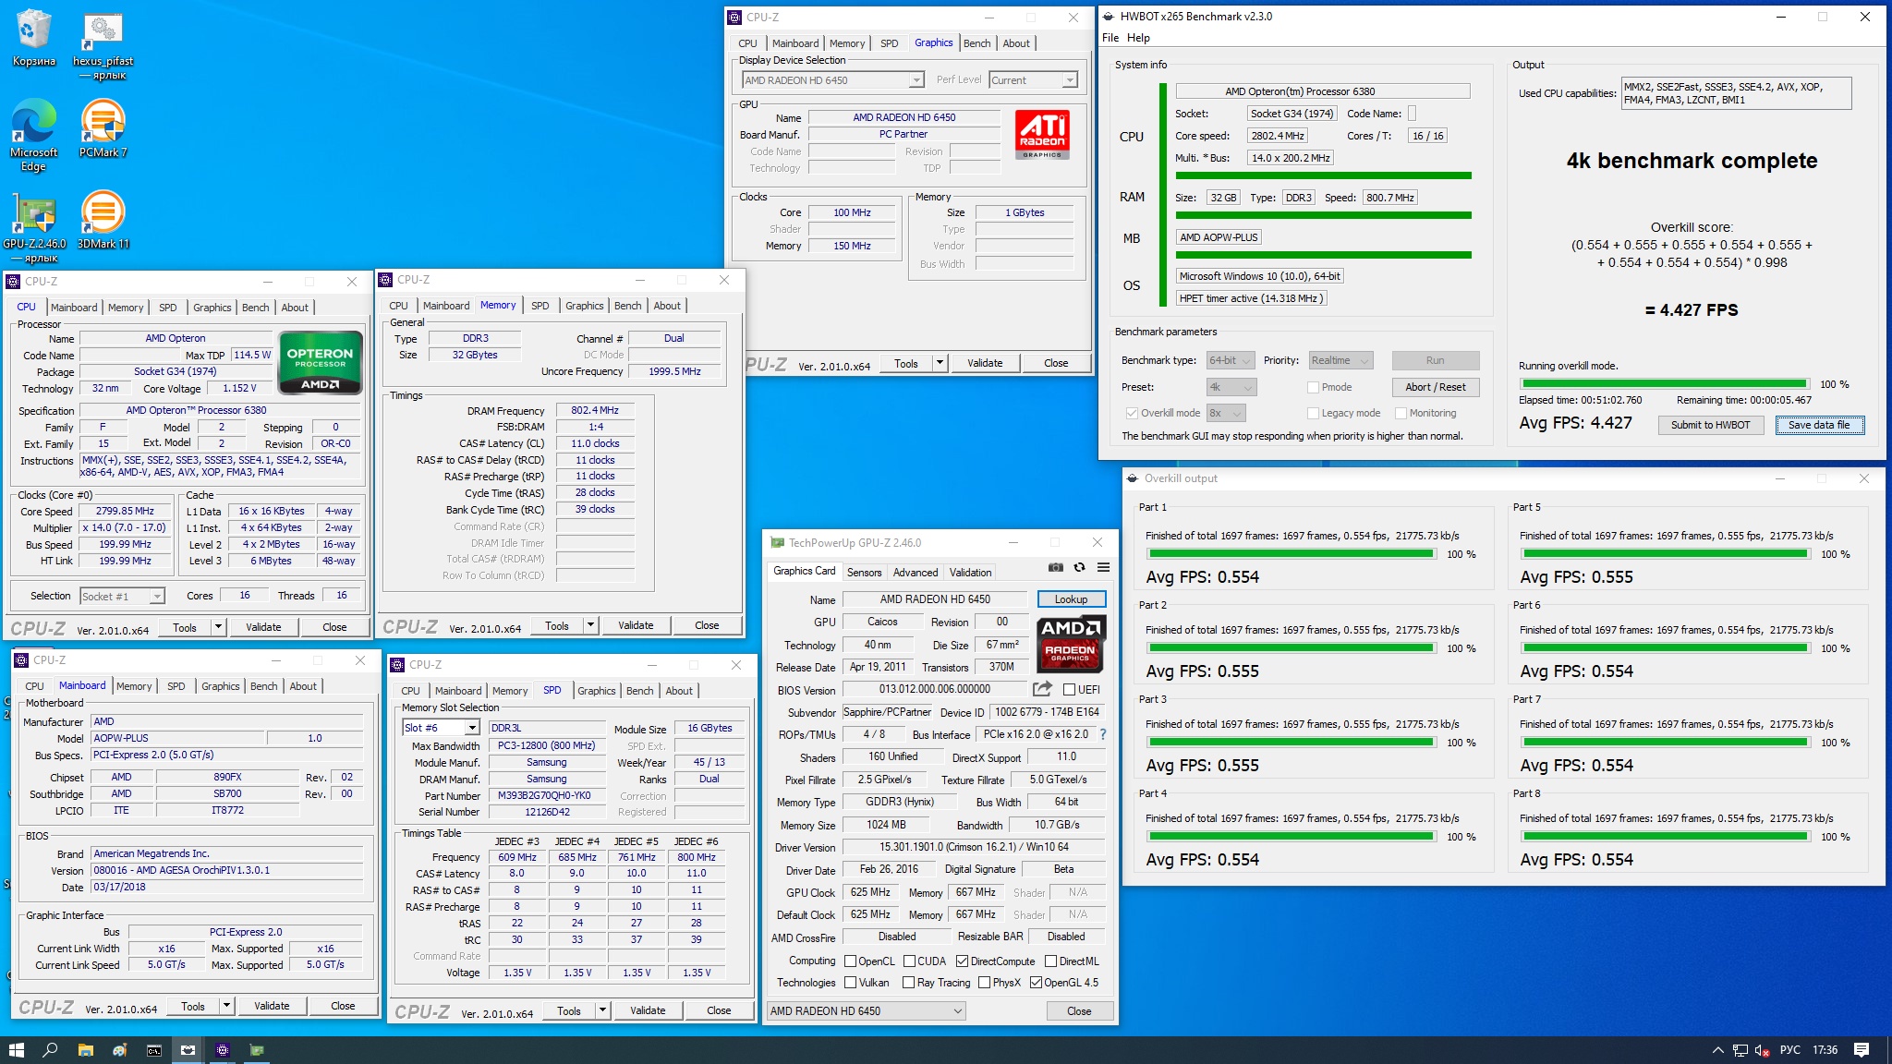The image size is (1892, 1064).
Task: Open the Slot #6 memory slot dropdown
Action: (x=440, y=728)
